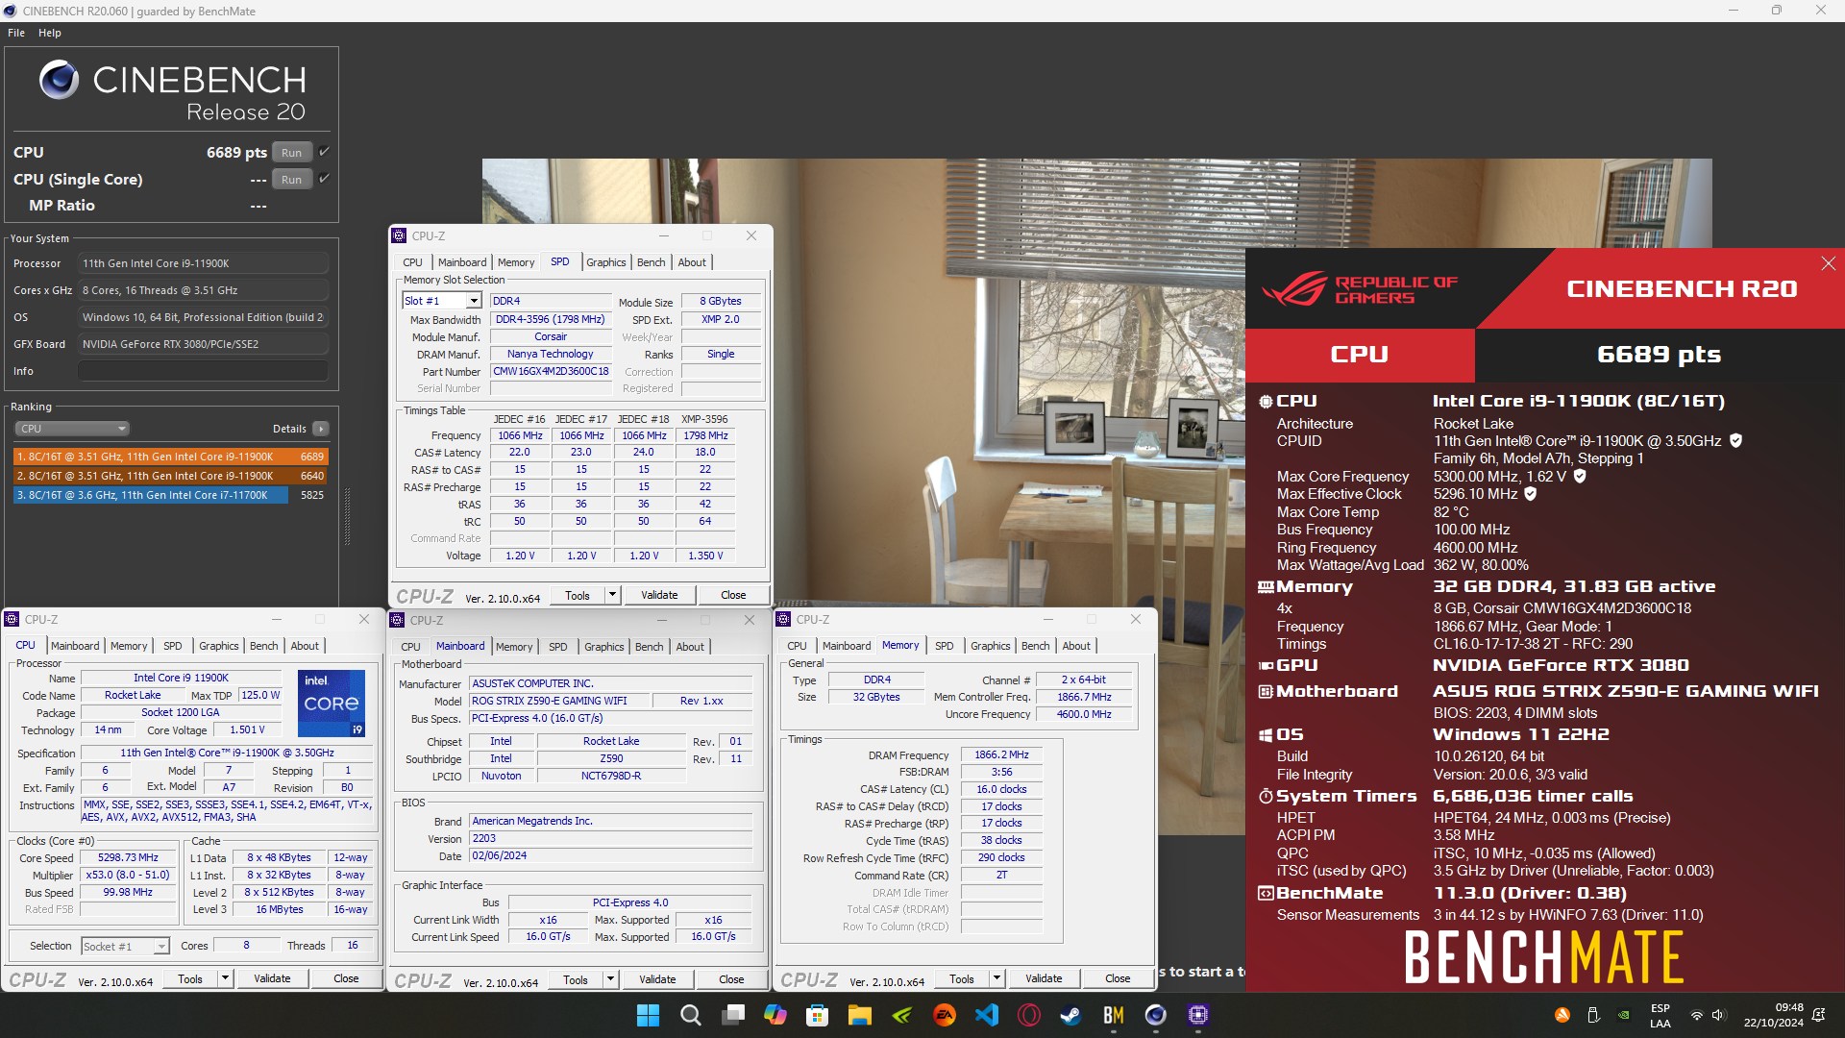This screenshot has height=1038, width=1845.
Task: Open Socket #1 selection dropdown
Action: click(x=161, y=947)
